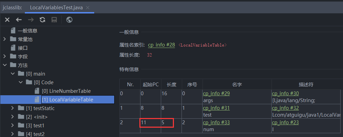Select the 字段 tree node

click(22, 57)
